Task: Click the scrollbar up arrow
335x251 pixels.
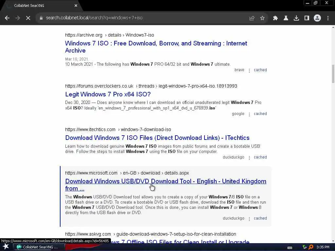Action: (x=333, y=27)
